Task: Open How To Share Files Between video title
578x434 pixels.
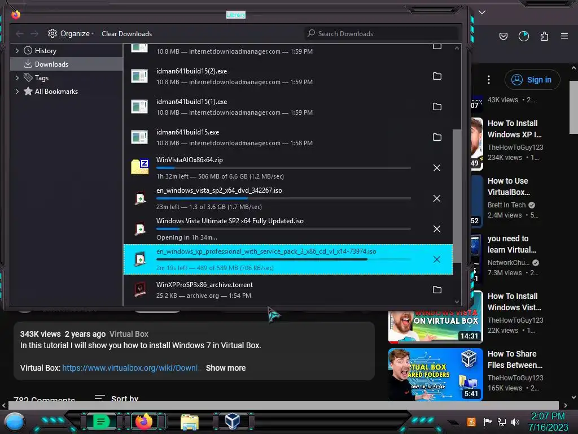Action: 515,359
